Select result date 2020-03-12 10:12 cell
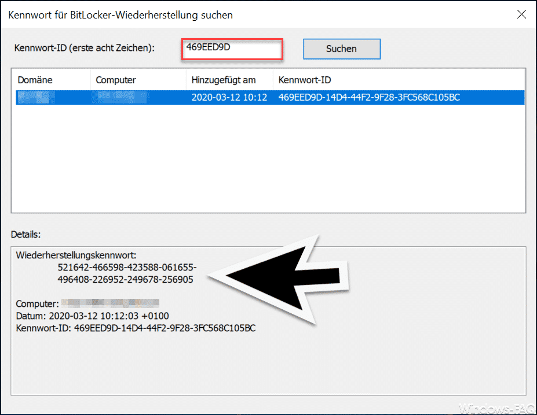This screenshot has width=537, height=415. pyautogui.click(x=229, y=98)
